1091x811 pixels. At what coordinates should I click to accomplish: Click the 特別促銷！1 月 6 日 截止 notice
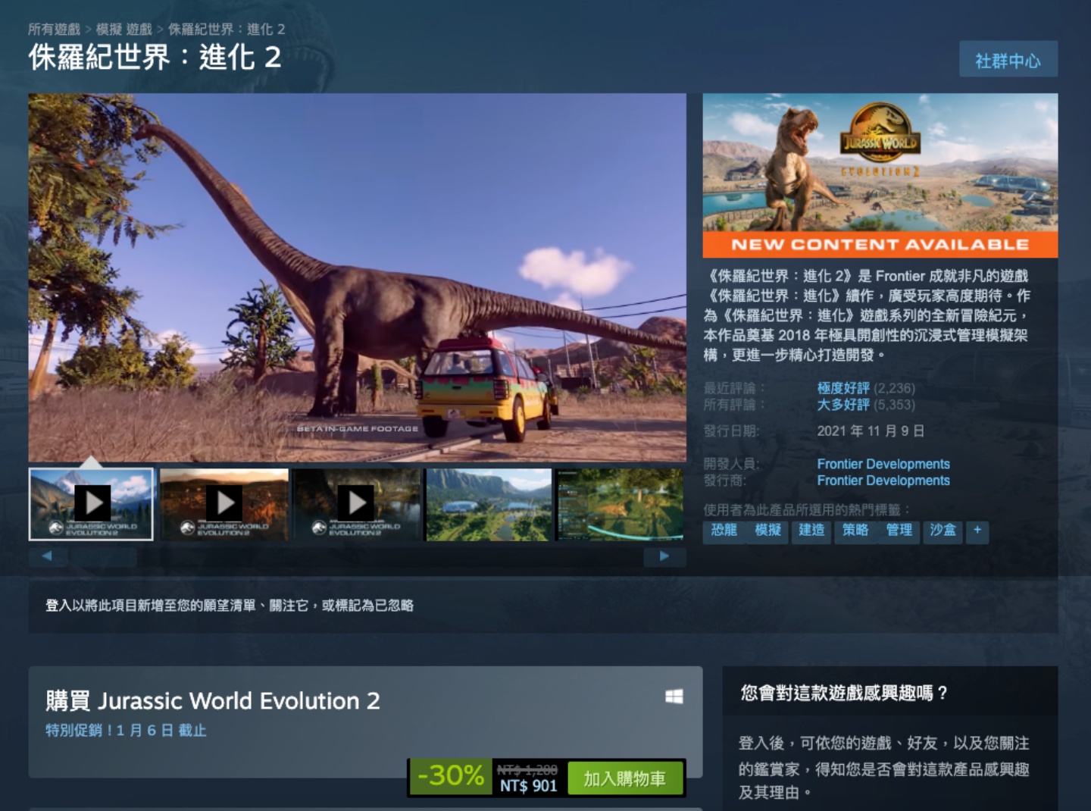coord(126,730)
